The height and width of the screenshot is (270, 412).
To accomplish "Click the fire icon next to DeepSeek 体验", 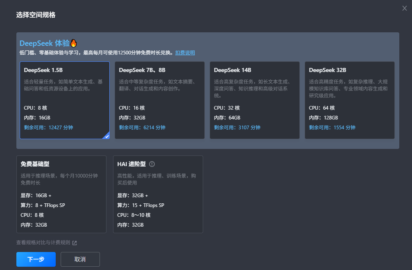I will click(x=74, y=43).
